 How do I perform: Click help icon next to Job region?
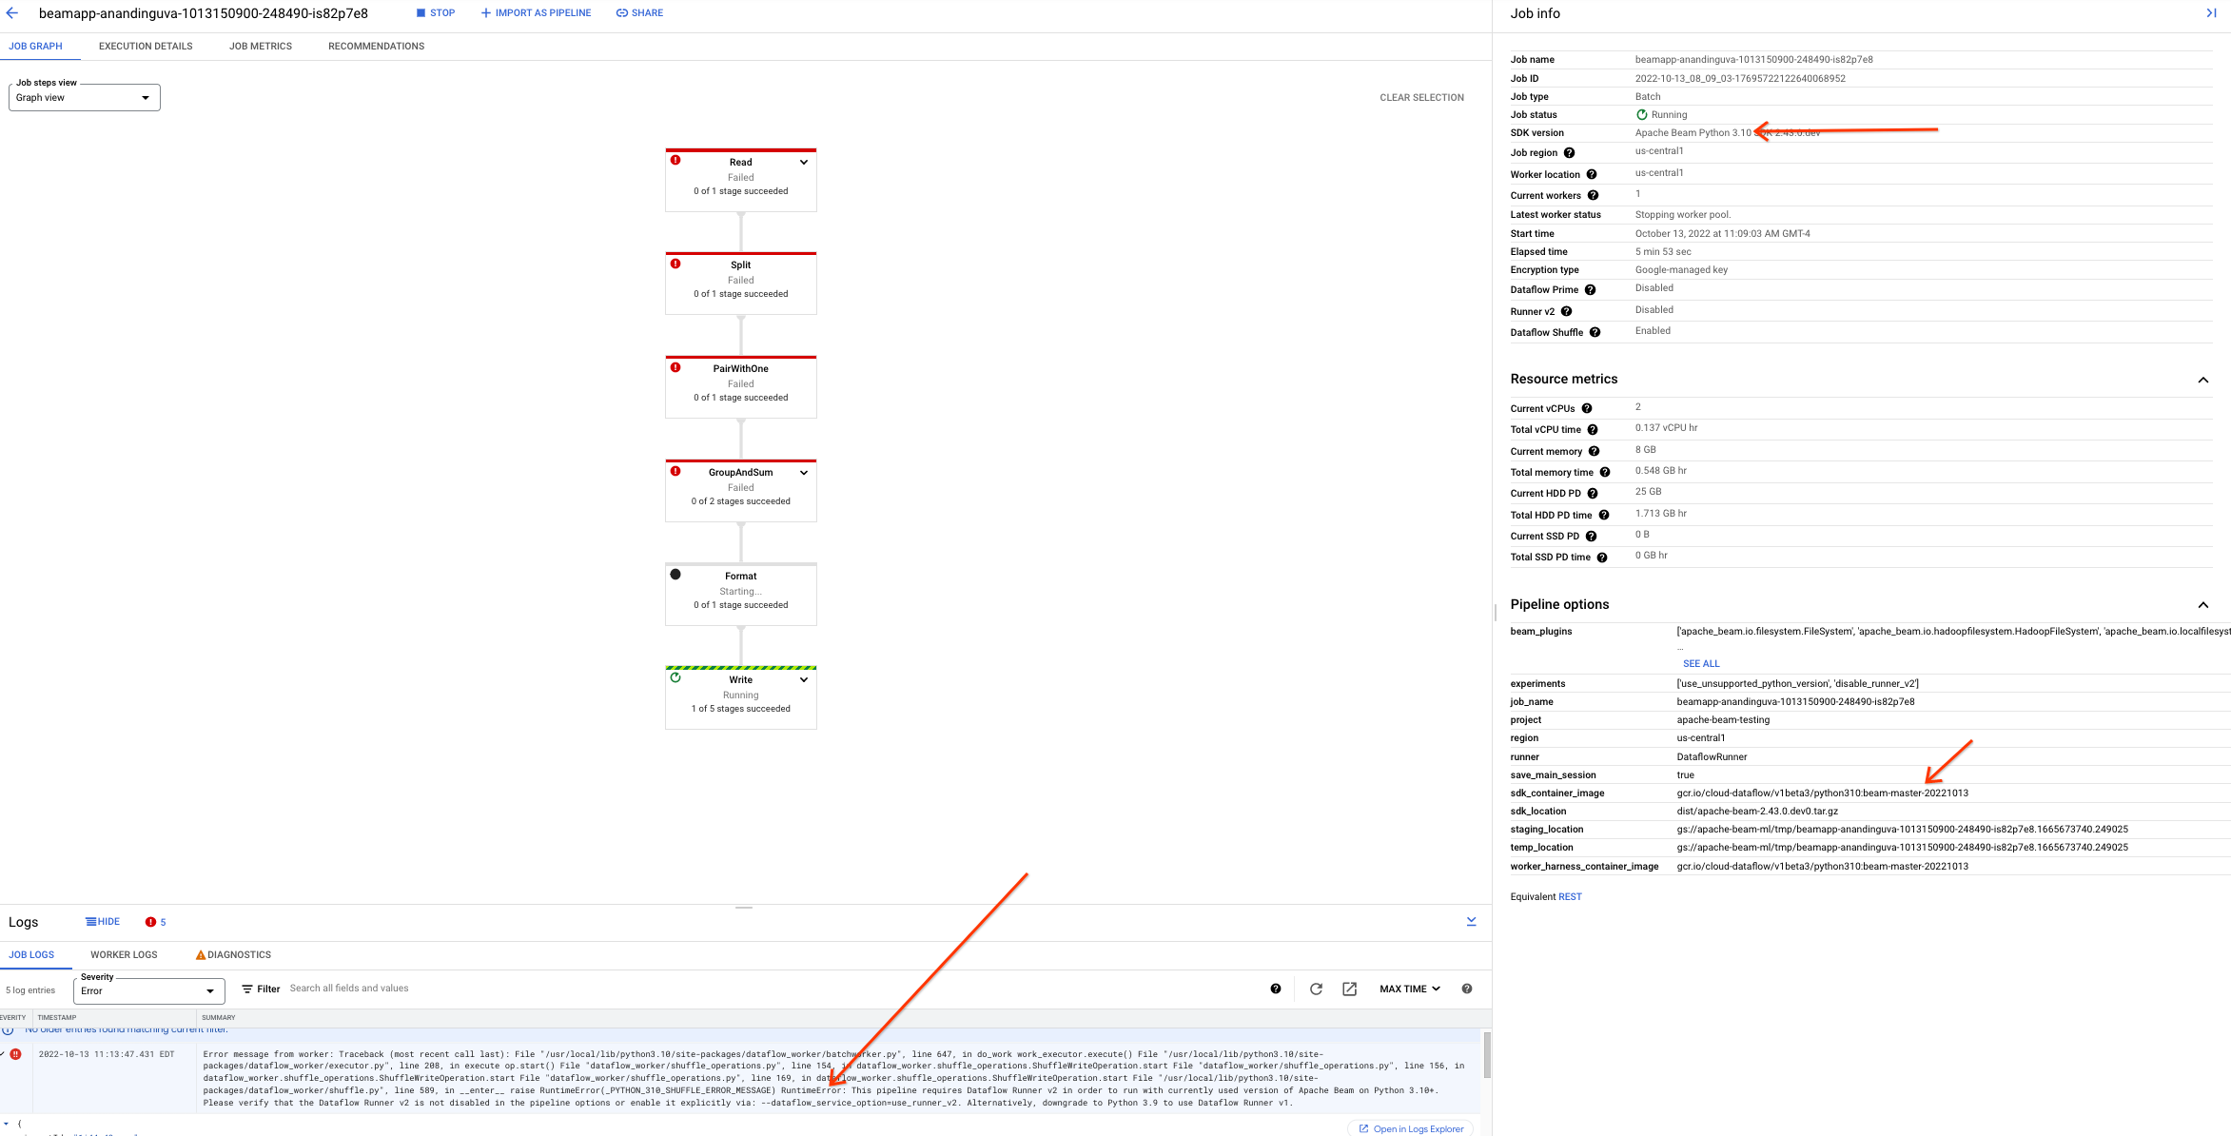pyautogui.click(x=1569, y=153)
